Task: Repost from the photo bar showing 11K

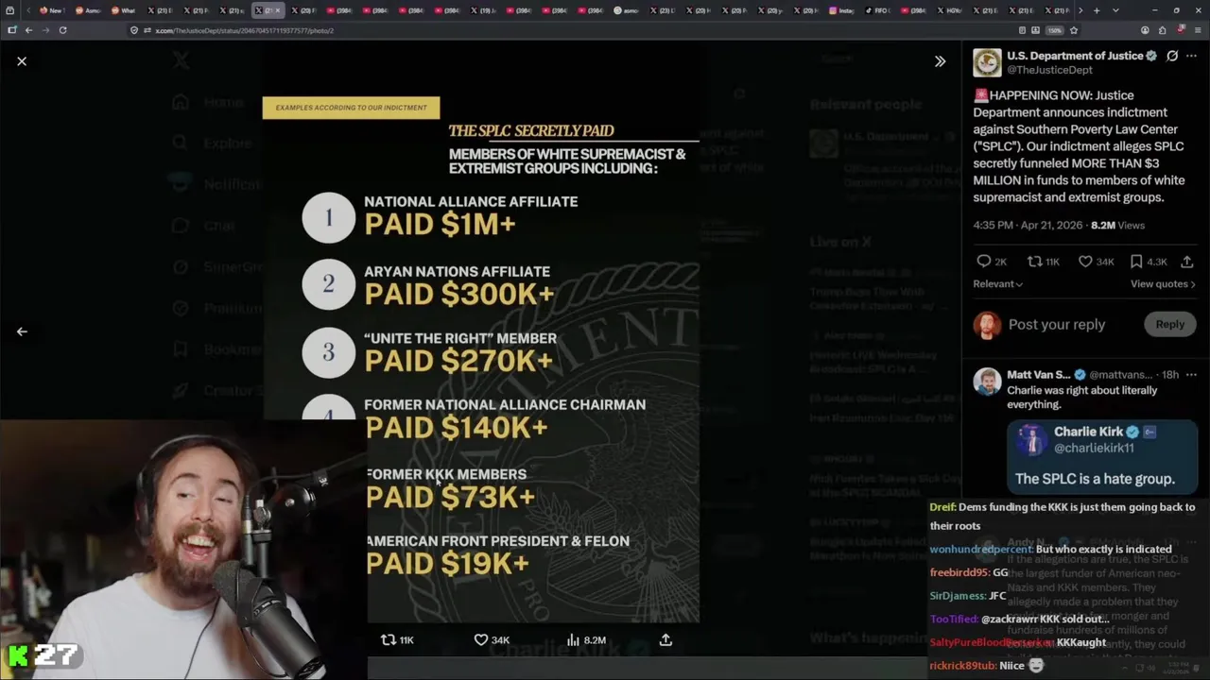Action: tap(397, 640)
